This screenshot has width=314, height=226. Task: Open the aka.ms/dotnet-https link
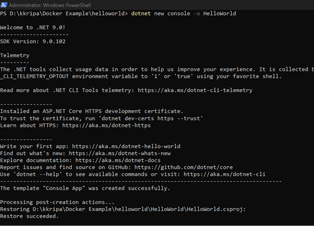[106, 125]
